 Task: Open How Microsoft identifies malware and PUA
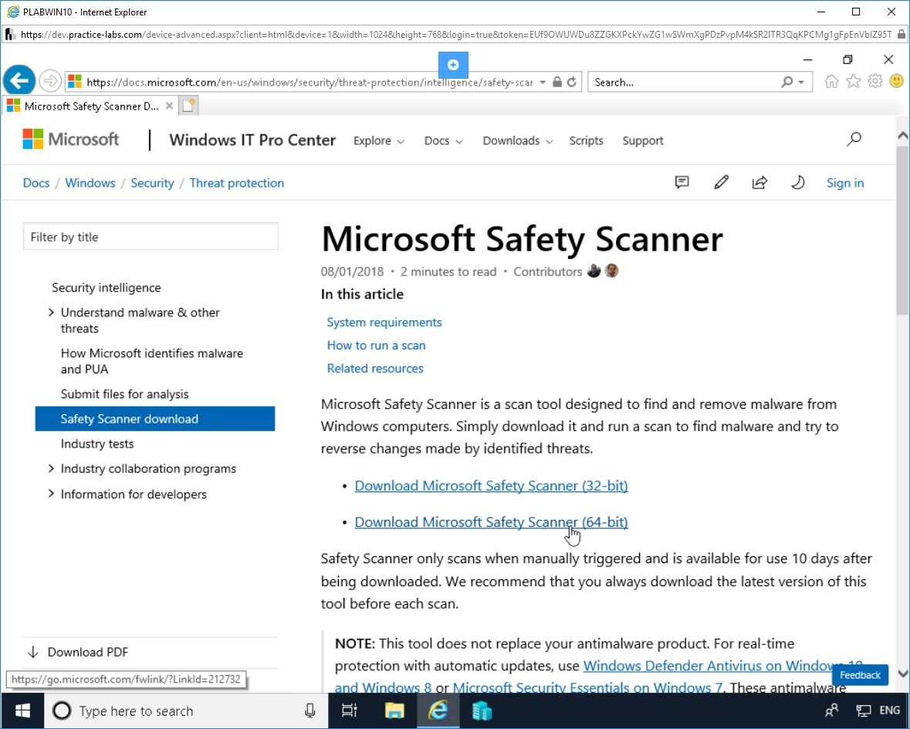tap(152, 361)
